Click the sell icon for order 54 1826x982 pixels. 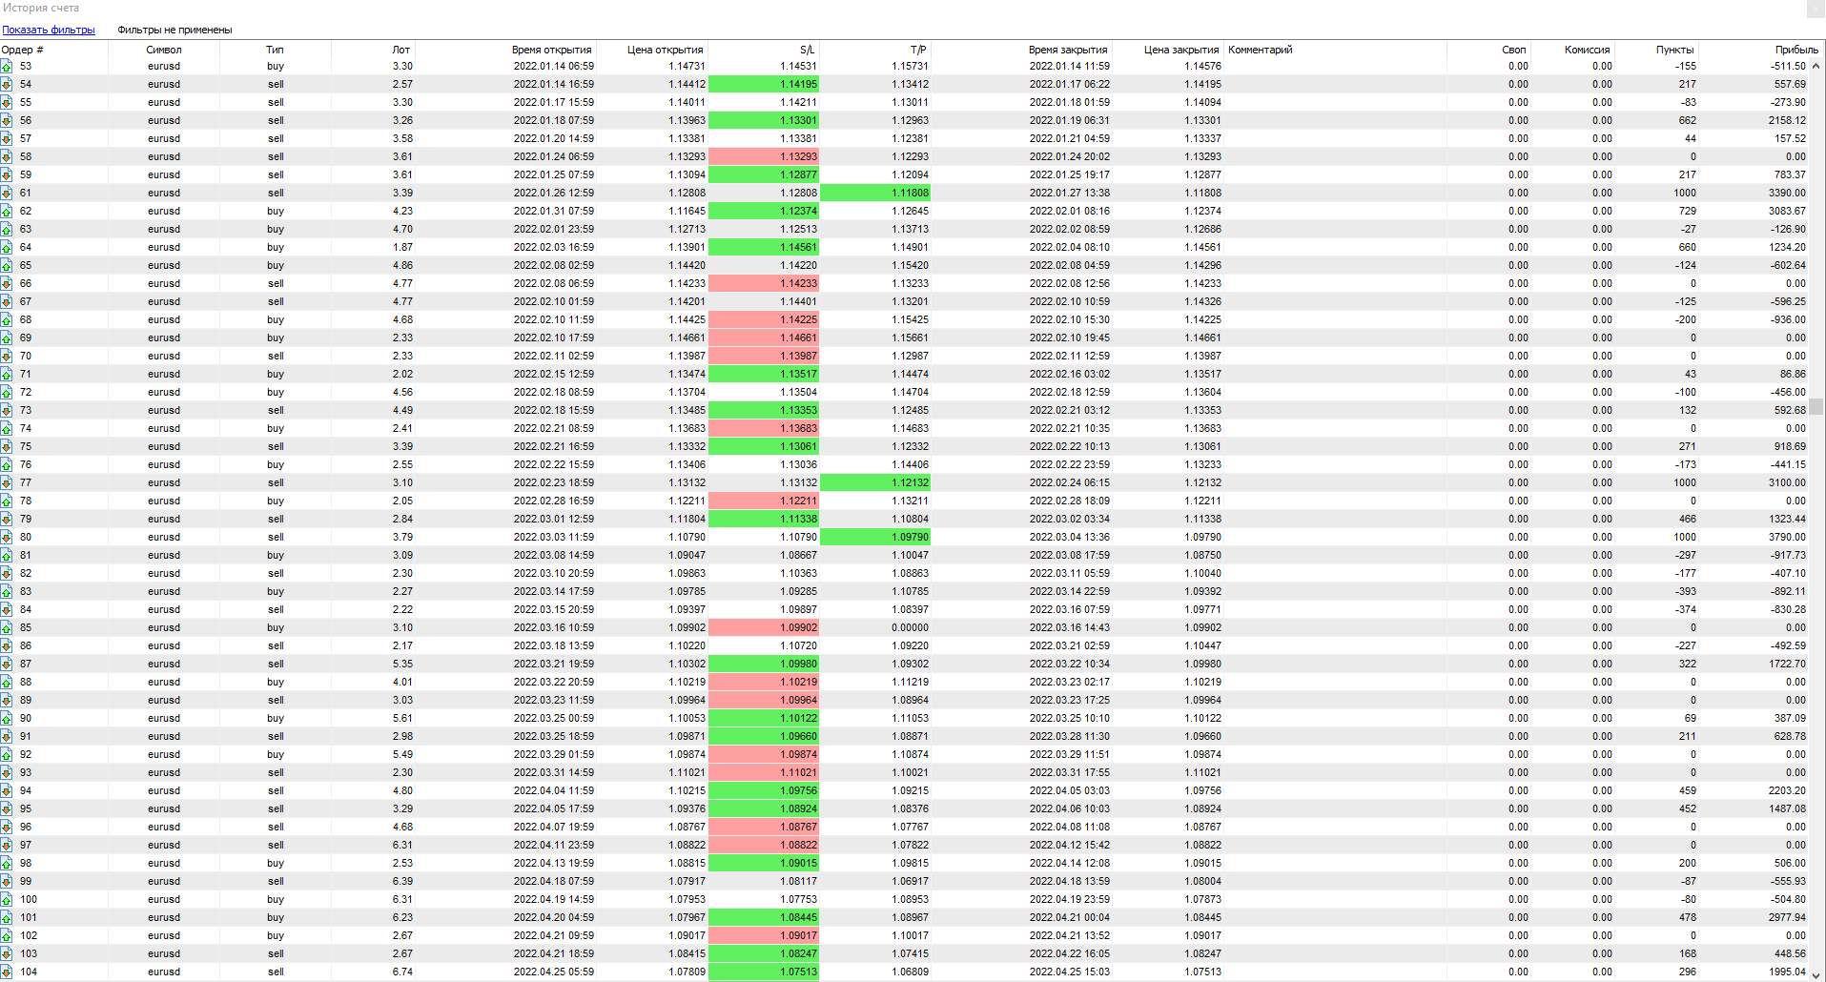[7, 85]
